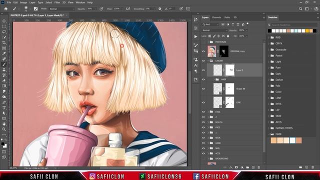Image resolution: width=320 pixels, height=180 pixels.
Task: Open the Filter menu
Action: pos(57,2)
